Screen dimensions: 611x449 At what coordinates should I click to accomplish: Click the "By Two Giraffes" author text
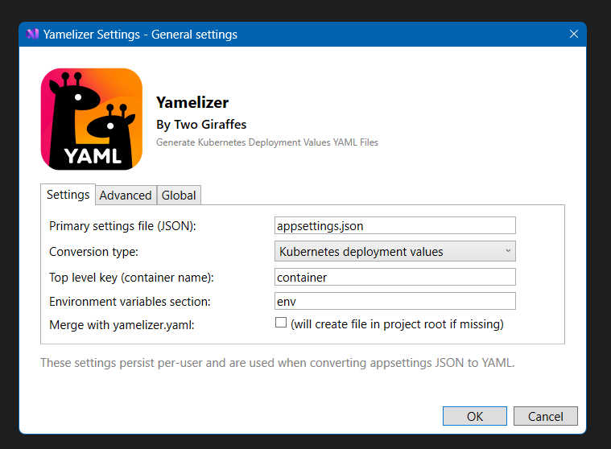(201, 125)
